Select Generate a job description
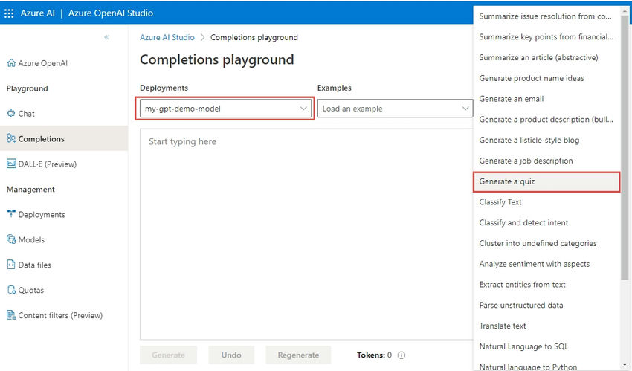This screenshot has width=632, height=371. [x=546, y=161]
